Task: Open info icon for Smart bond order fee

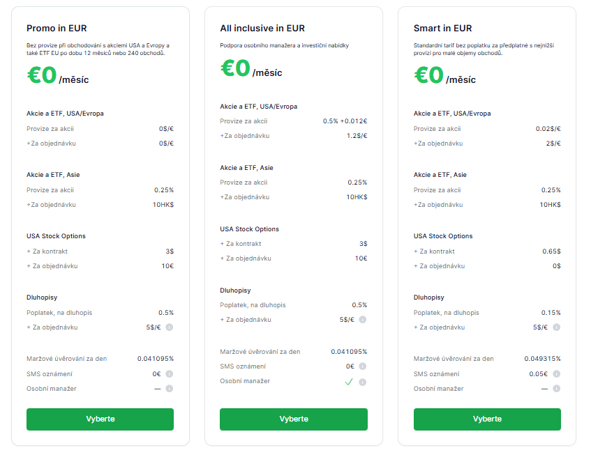Action: pyautogui.click(x=556, y=327)
